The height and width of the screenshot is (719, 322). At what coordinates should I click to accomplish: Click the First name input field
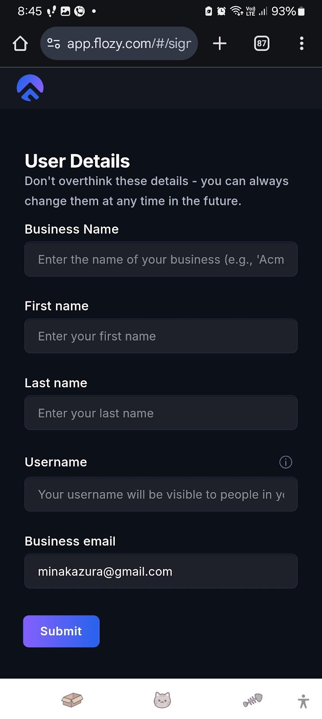pyautogui.click(x=161, y=336)
